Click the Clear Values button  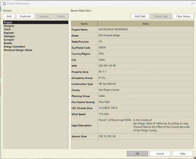click(183, 17)
